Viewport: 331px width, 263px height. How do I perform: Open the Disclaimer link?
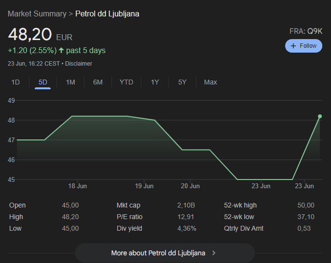[79, 64]
